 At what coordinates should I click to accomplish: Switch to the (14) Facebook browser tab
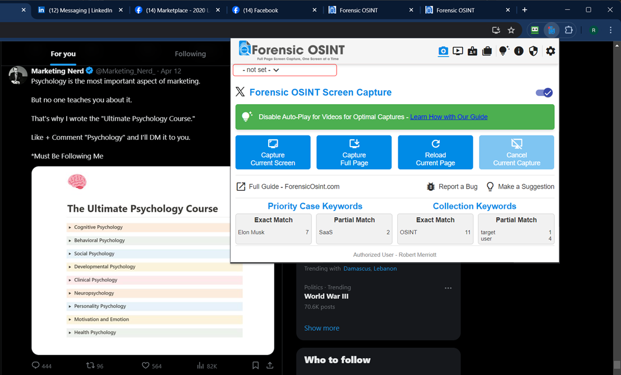pos(274,10)
